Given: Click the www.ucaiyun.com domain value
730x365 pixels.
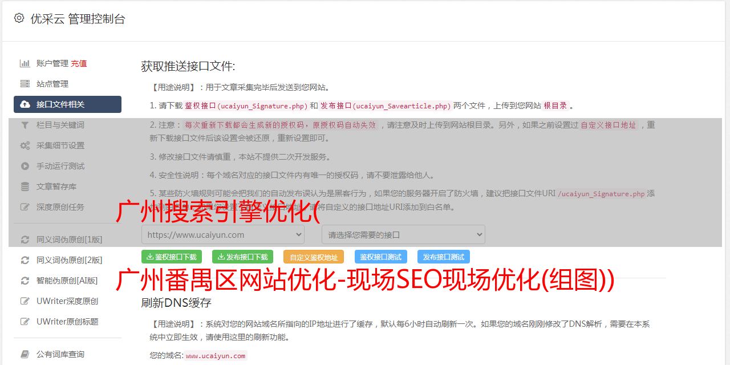Looking at the screenshot, I should 216,355.
